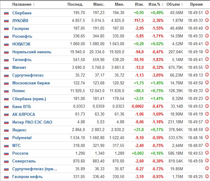Open the Роснефть stock link
This screenshot has height=181, width=210.
[x=22, y=36]
